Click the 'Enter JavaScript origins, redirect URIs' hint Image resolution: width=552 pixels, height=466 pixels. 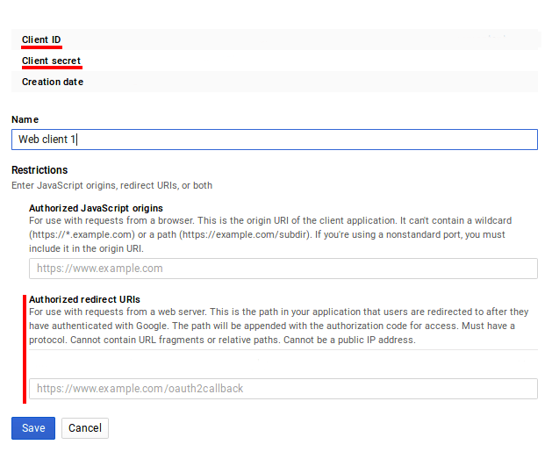(x=111, y=185)
